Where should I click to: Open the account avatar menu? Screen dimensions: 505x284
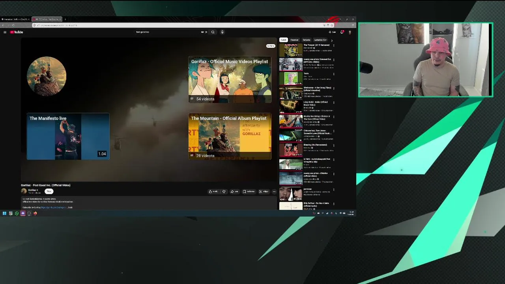(x=350, y=32)
